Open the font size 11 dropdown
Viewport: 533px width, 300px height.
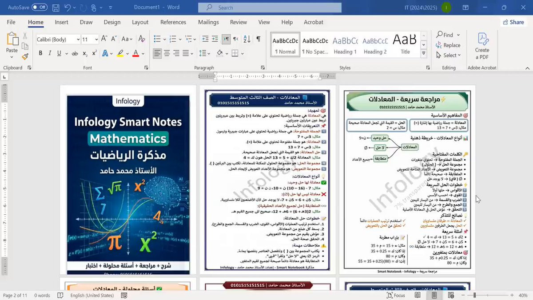point(96,40)
